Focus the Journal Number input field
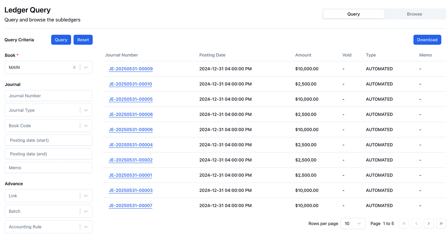Viewport: 448px width, 242px height. coord(49,96)
